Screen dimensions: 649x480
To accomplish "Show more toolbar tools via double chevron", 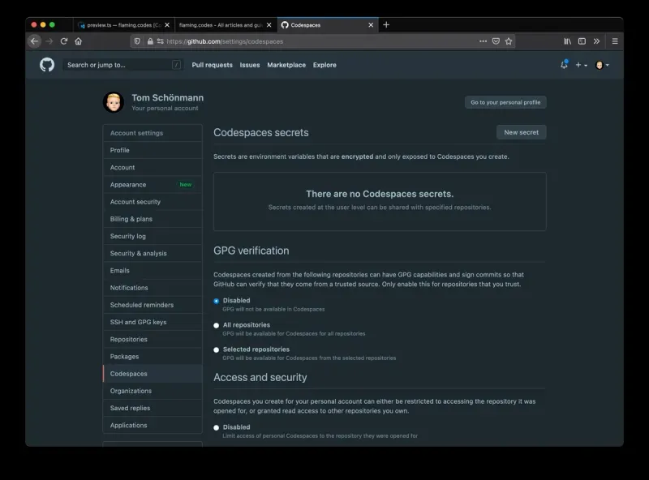I will click(596, 41).
